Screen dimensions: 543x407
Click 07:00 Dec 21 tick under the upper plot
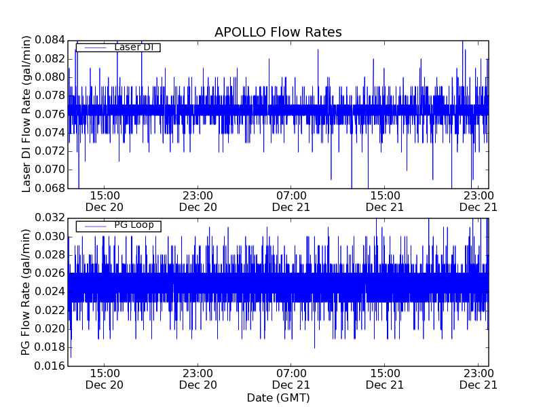click(291, 201)
